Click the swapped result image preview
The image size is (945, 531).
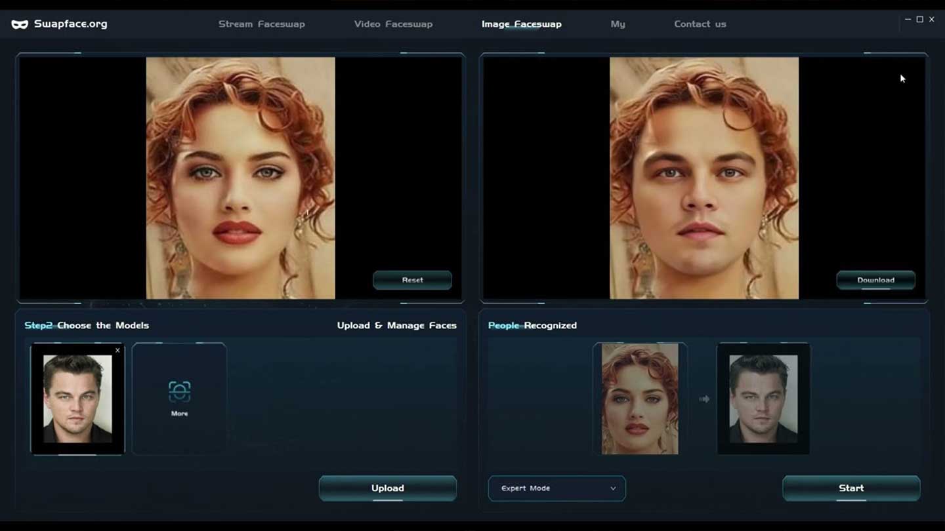[704, 178]
